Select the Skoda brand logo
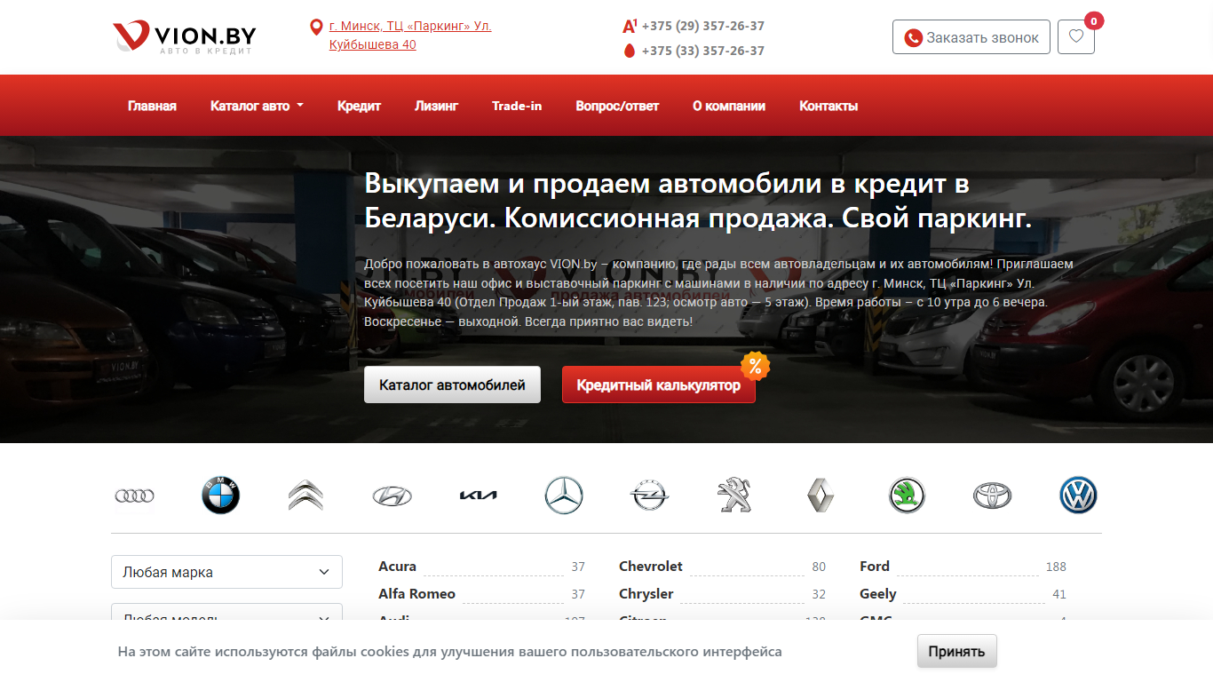The width and height of the screenshot is (1213, 682). tap(907, 496)
